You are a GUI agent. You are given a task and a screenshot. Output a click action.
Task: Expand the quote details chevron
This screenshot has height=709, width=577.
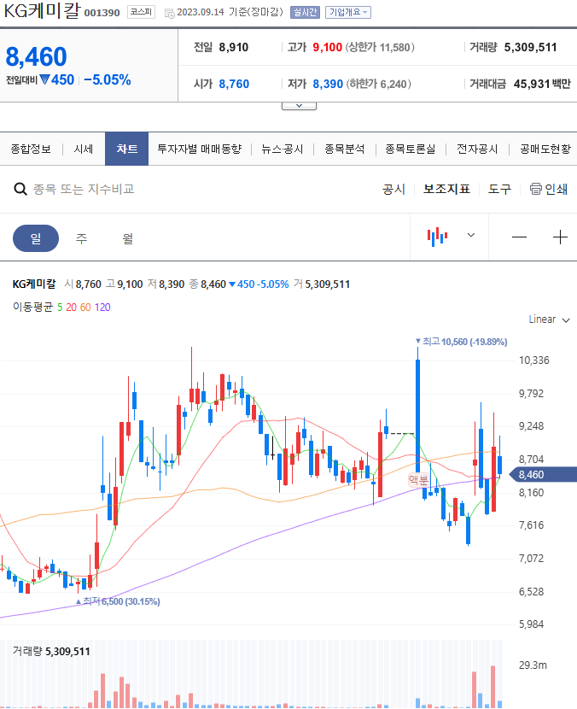click(x=299, y=106)
